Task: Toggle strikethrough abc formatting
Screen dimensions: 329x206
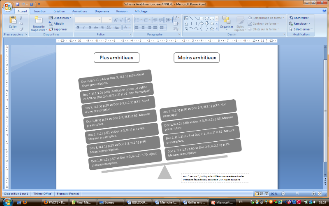Action: [96, 27]
